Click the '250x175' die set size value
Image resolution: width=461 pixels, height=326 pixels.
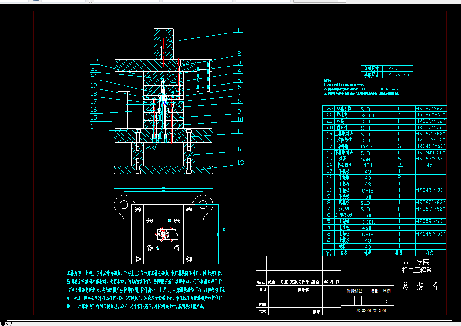398,74
